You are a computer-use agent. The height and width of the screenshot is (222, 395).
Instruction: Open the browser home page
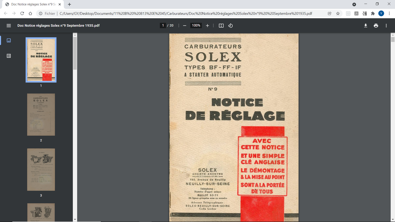pos(30,14)
